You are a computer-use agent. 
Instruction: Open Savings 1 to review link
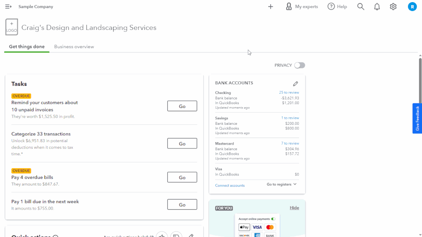[290, 118]
